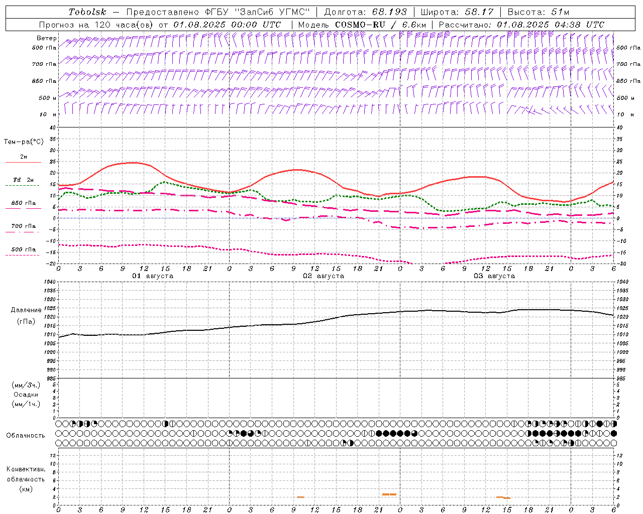Click the black pressure curve line
Viewport: 643px width, 514px height.
coord(336,319)
